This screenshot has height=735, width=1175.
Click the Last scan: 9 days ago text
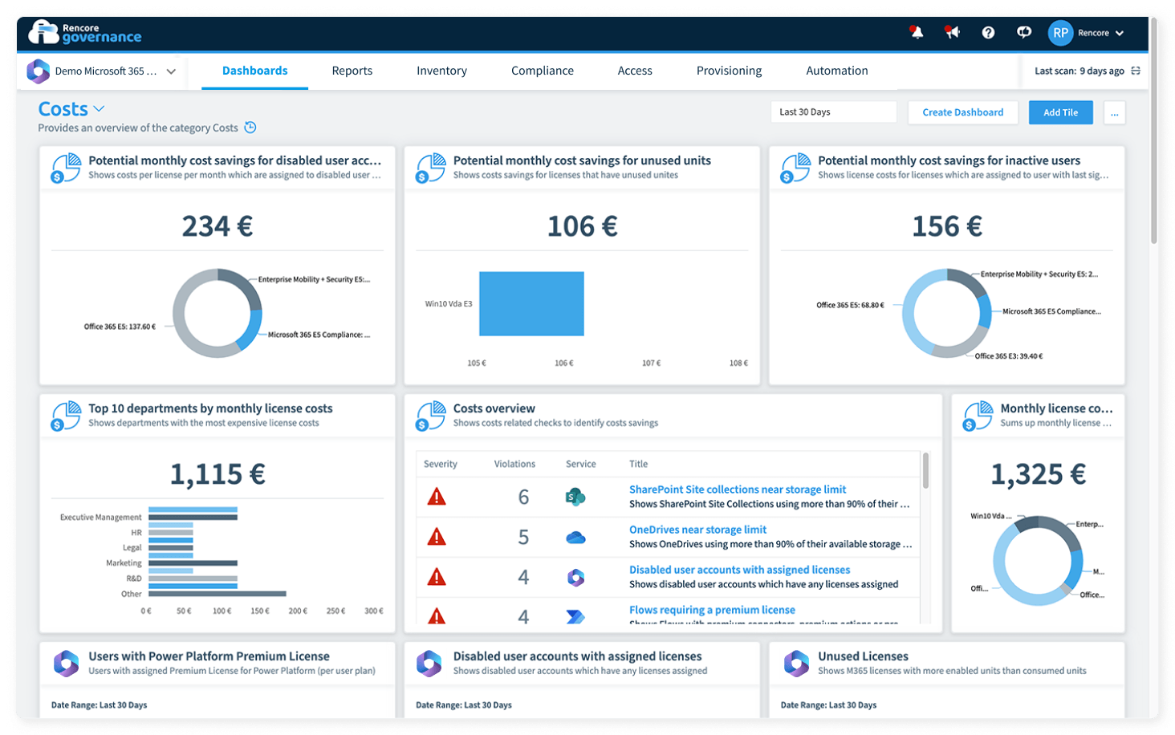[x=1079, y=71]
